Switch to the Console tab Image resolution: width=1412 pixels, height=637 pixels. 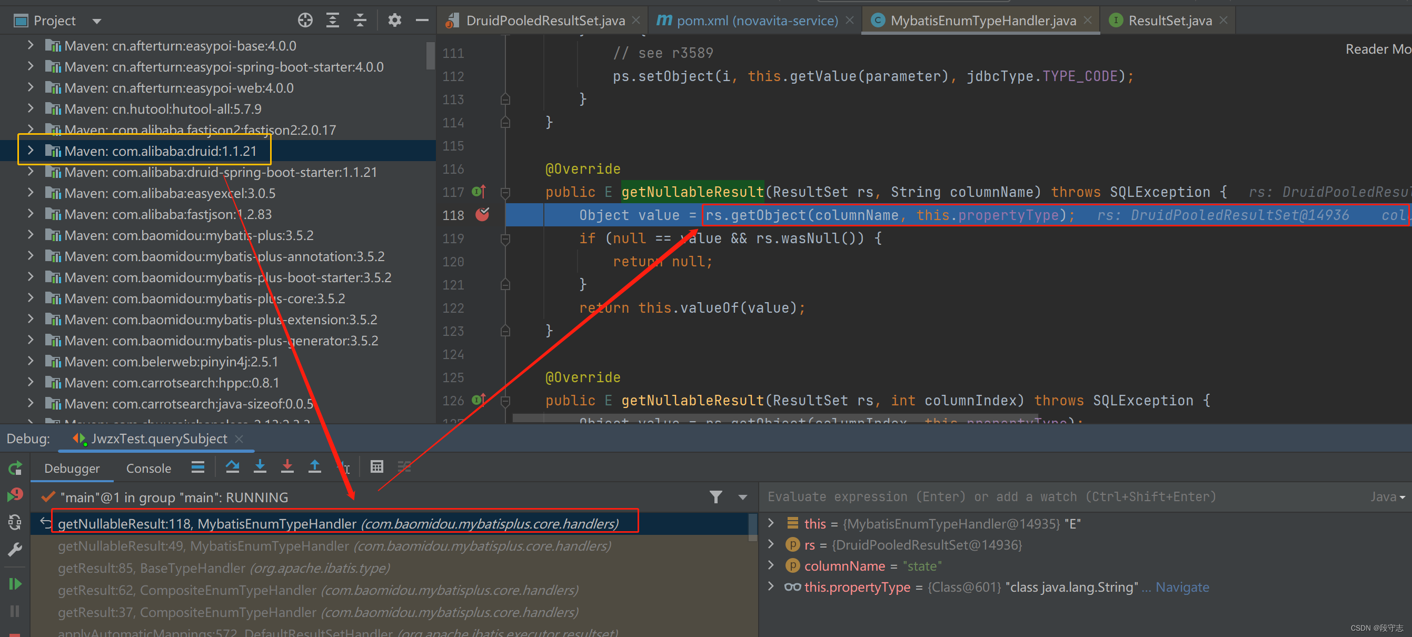click(x=148, y=467)
